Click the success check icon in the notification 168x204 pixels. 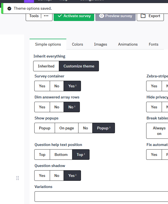point(9,8)
